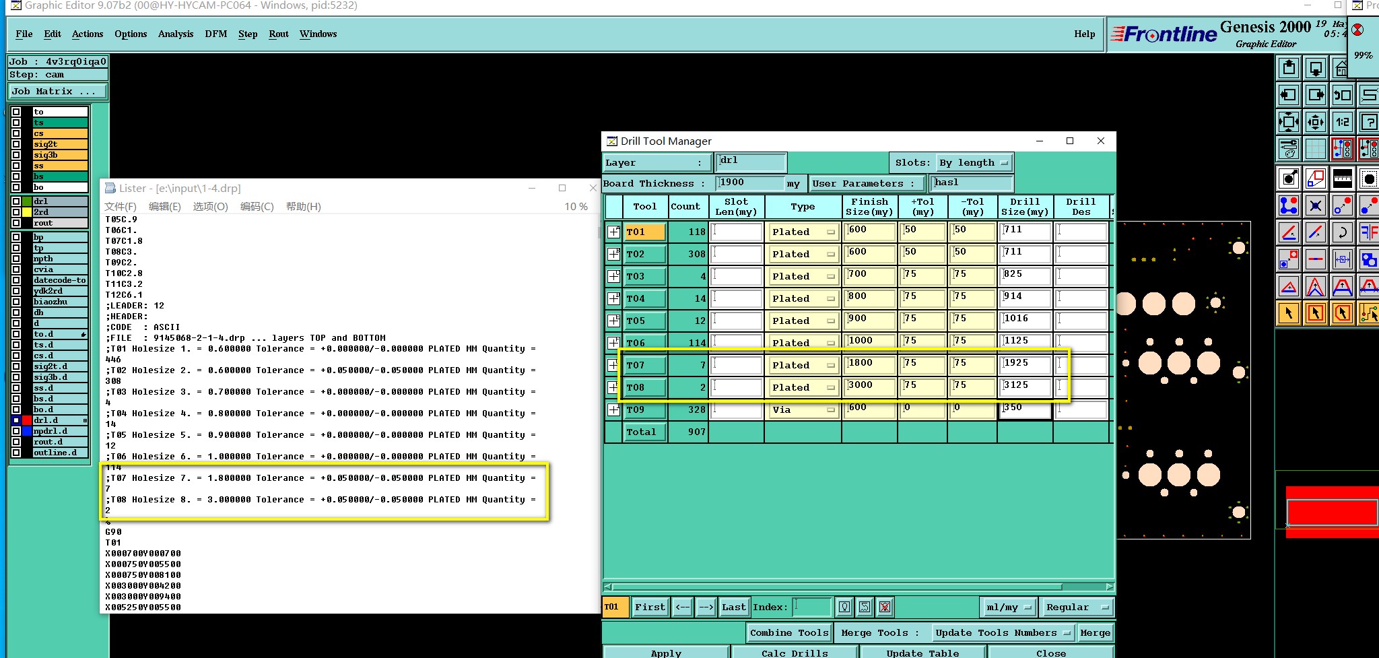
Task: Open the Type dropdown for tool T03
Action: click(x=803, y=276)
